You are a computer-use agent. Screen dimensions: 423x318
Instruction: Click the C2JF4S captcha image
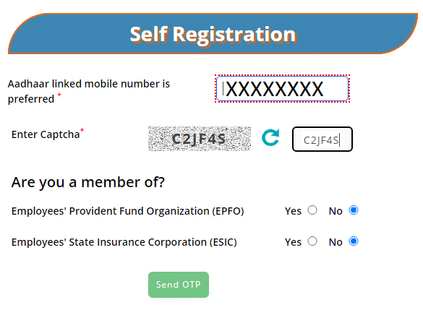pos(200,139)
